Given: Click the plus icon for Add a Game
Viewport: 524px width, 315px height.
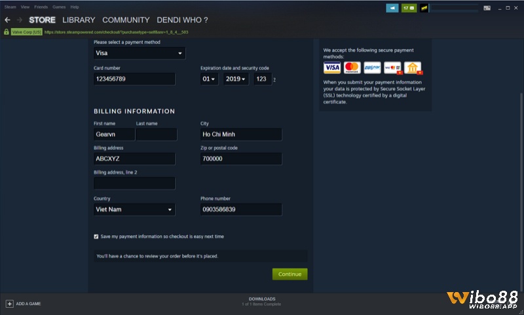Looking at the screenshot, I should click(x=9, y=304).
